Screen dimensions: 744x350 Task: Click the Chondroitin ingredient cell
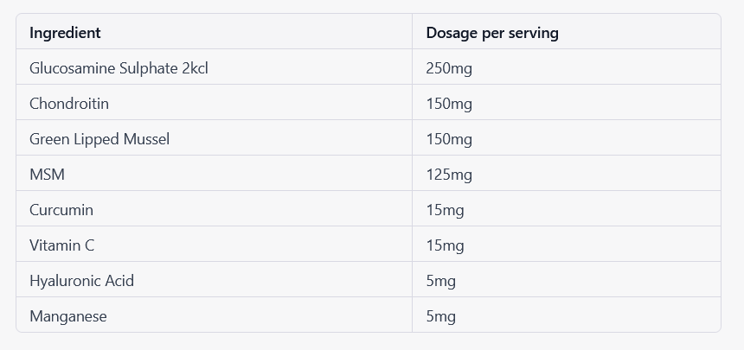coord(214,103)
